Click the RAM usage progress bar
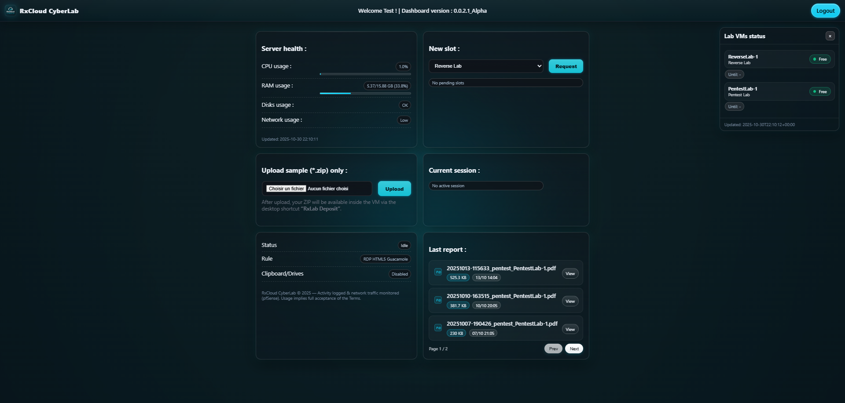The width and height of the screenshot is (845, 403). (365, 93)
